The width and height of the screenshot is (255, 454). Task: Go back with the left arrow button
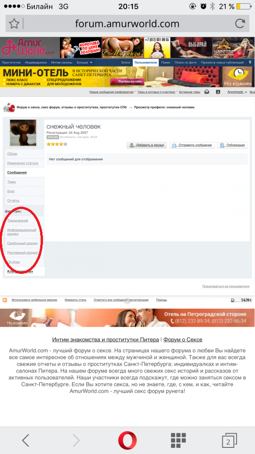tap(25, 440)
